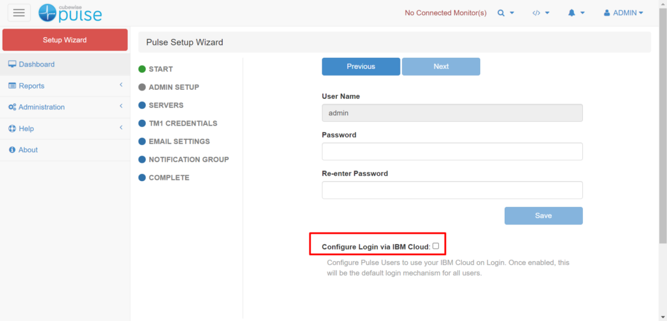The height and width of the screenshot is (321, 667).
Task: Click the About info icon
Action: 12,150
